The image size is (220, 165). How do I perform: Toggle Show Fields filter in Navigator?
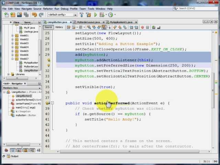(x=13, y=150)
